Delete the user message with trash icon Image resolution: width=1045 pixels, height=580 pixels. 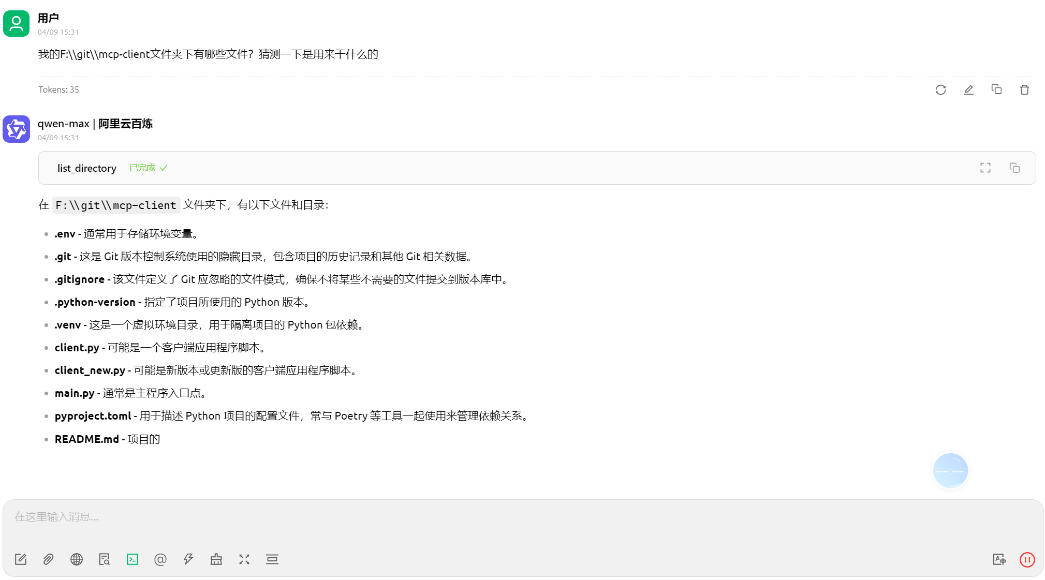[x=1024, y=90]
